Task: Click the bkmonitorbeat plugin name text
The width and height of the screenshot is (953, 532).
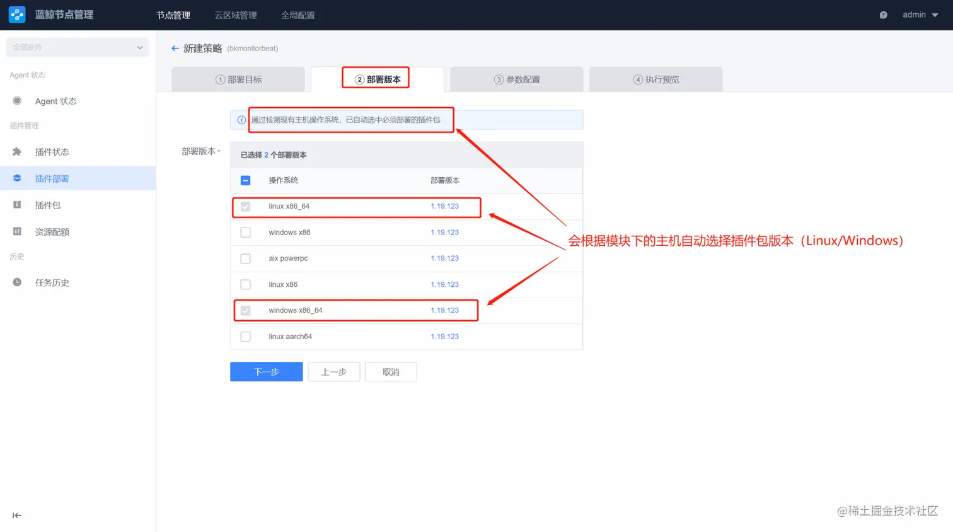Action: [x=253, y=49]
